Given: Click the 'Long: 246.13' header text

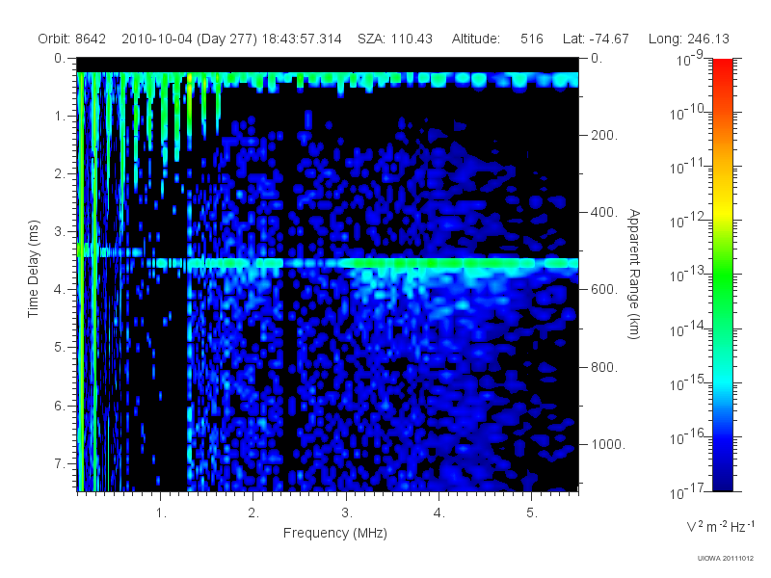Looking at the screenshot, I should click(689, 39).
